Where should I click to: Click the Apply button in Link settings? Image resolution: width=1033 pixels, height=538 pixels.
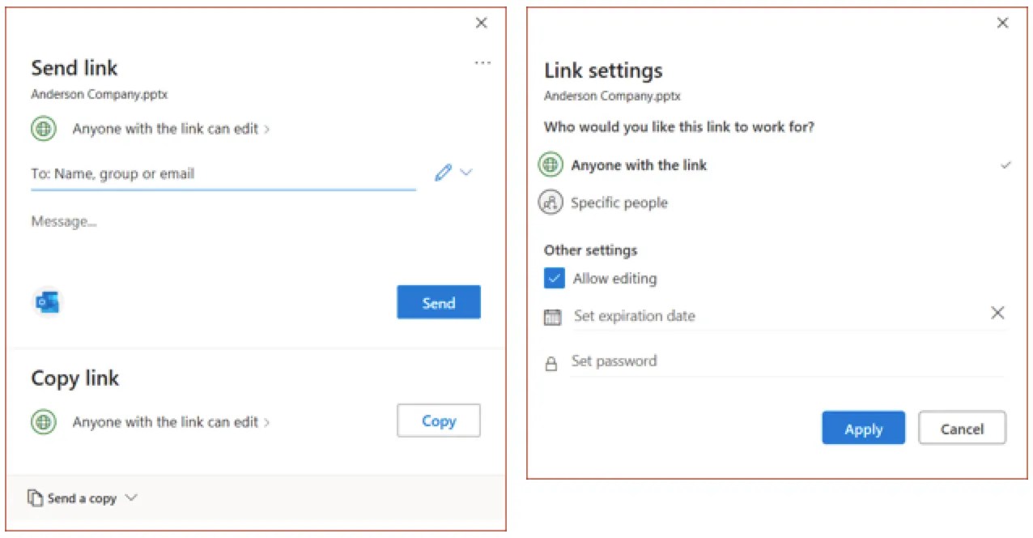click(863, 428)
